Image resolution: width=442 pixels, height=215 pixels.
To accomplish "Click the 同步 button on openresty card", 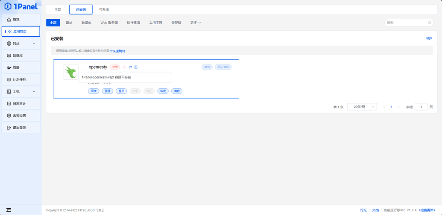I will (94, 91).
